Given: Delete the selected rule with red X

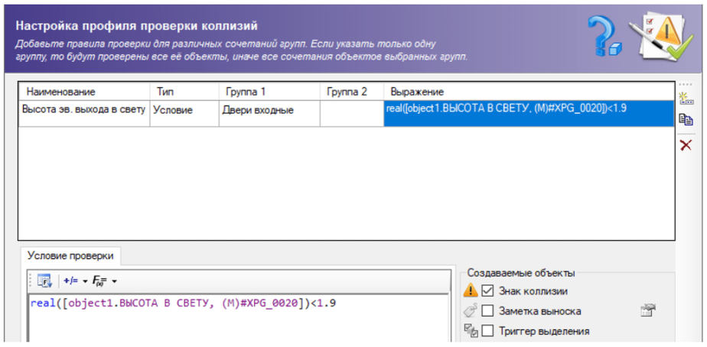Looking at the screenshot, I should [686, 145].
